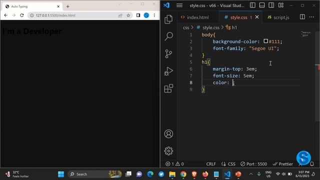Open Chrome tab search chevron
The width and height of the screenshot is (320, 180).
(x=120, y=4)
